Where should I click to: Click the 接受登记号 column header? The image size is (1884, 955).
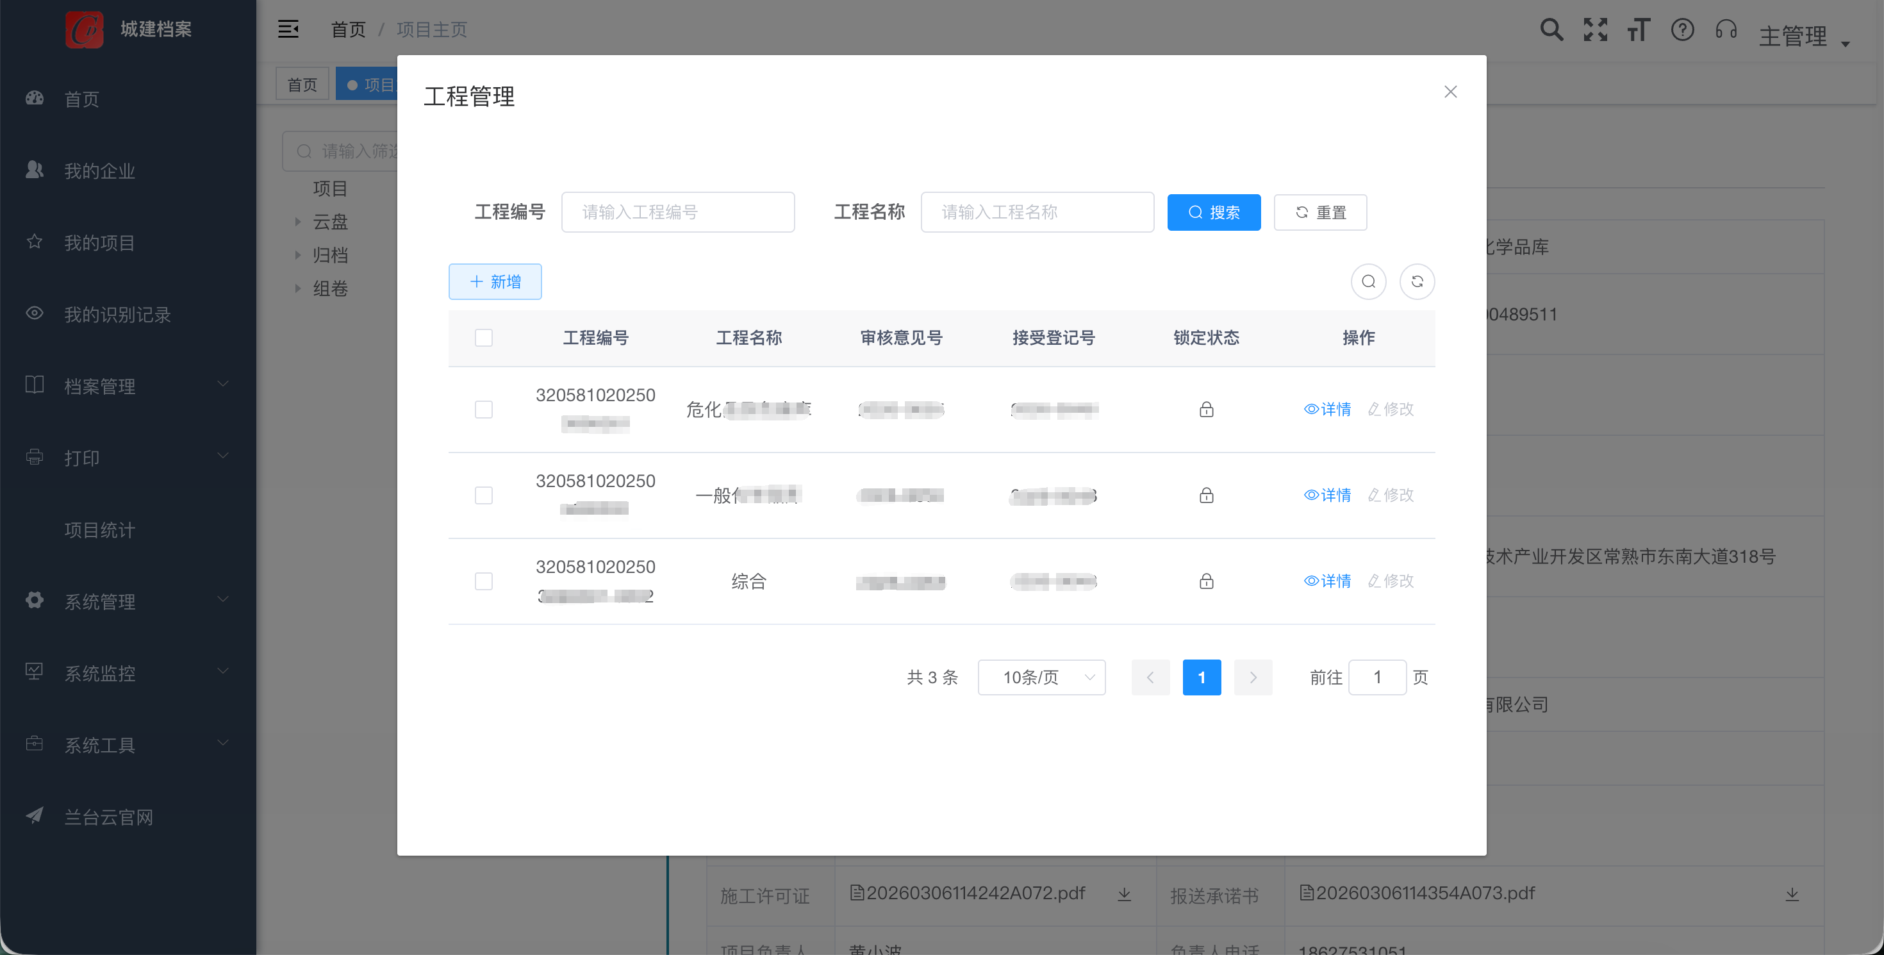click(1053, 338)
